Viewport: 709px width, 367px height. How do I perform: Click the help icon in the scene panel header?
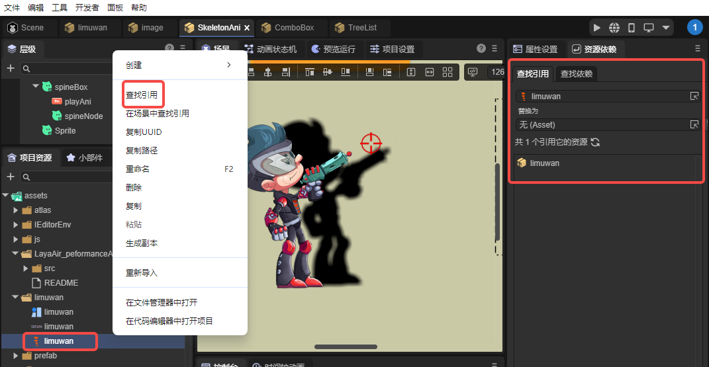coord(481,49)
